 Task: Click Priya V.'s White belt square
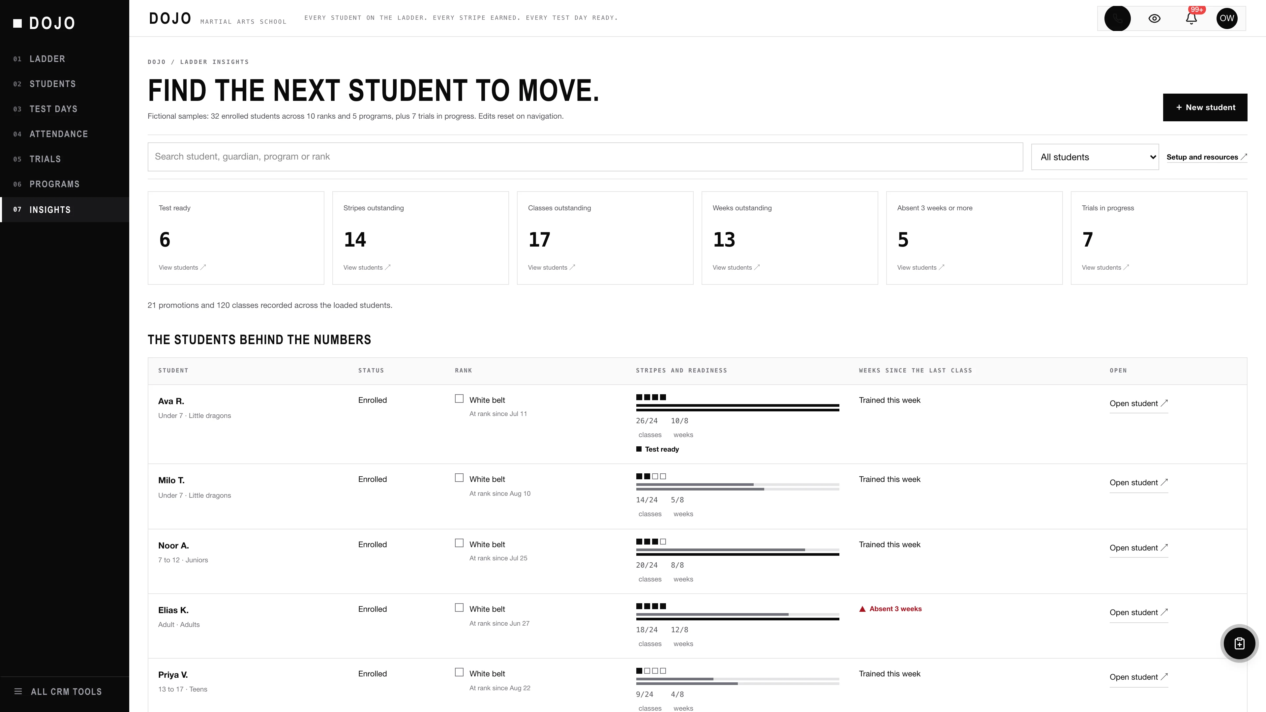click(x=459, y=672)
